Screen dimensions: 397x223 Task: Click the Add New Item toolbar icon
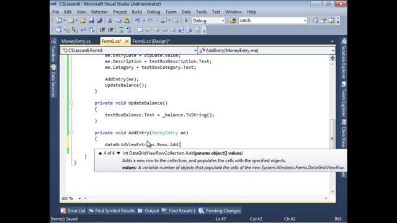tap(71, 20)
